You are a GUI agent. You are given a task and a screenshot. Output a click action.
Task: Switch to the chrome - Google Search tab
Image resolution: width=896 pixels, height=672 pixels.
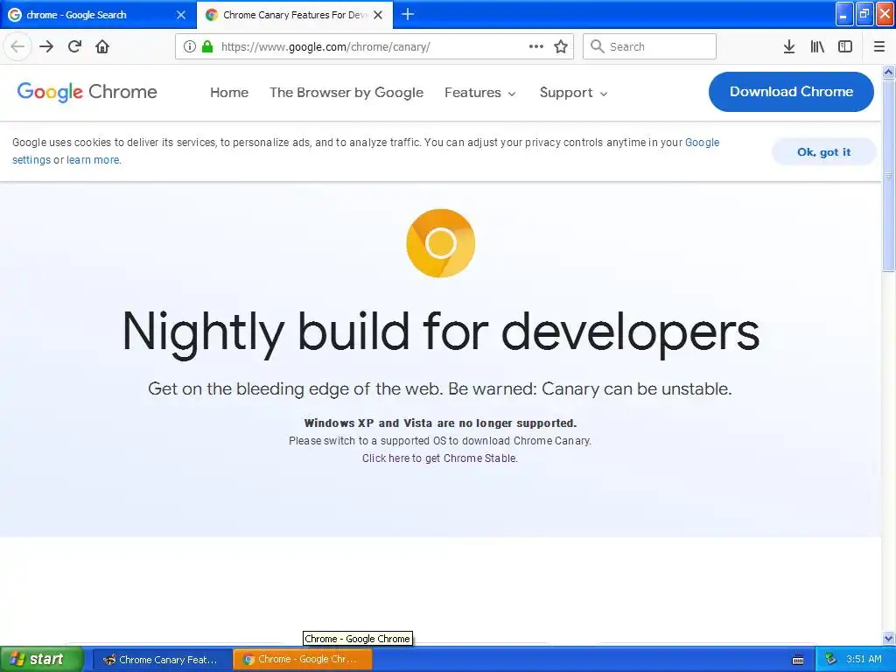pyautogui.click(x=98, y=15)
